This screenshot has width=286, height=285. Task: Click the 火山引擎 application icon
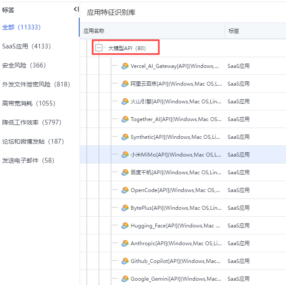click(x=125, y=102)
